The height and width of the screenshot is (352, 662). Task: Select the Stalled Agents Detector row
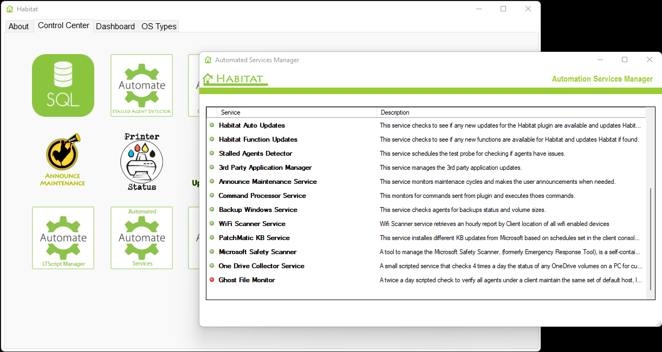(426, 154)
